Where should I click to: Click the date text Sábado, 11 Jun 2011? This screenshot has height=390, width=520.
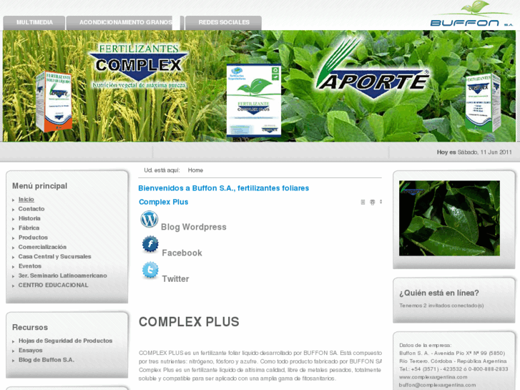coord(484,152)
